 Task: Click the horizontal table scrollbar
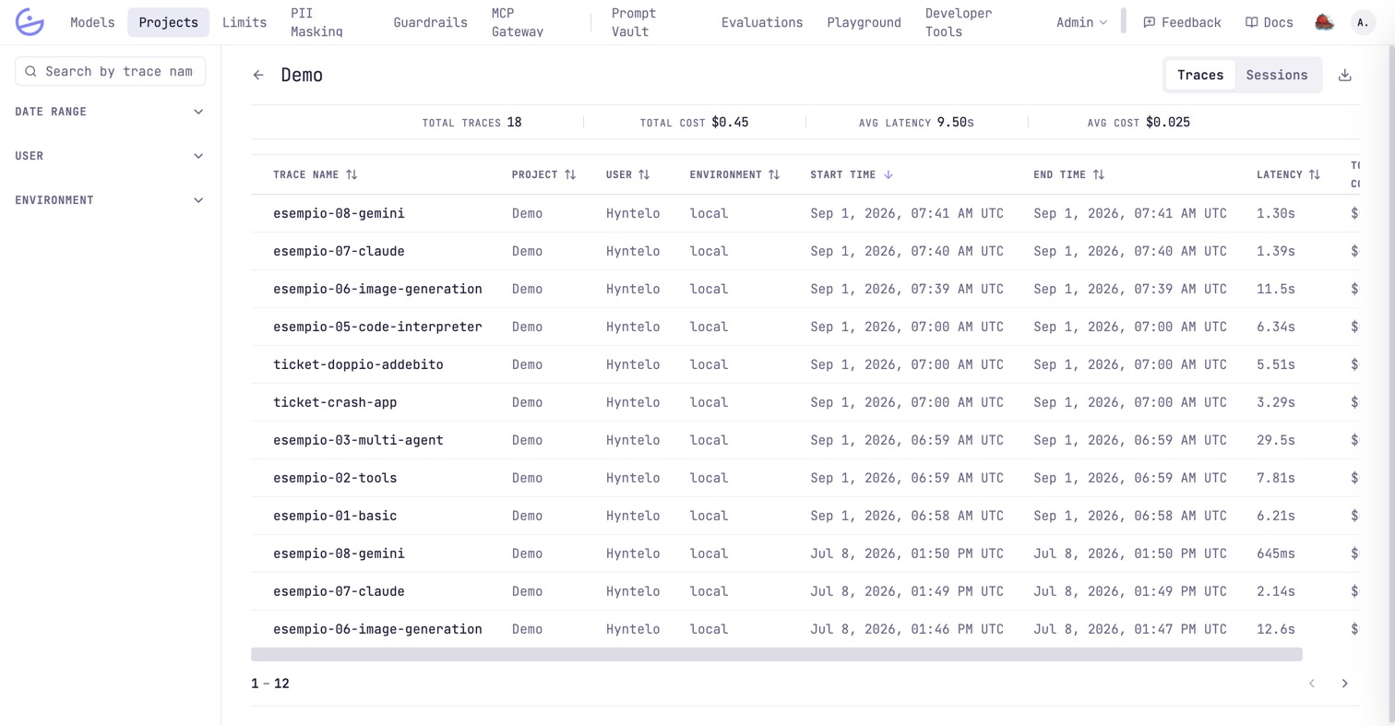[776, 654]
